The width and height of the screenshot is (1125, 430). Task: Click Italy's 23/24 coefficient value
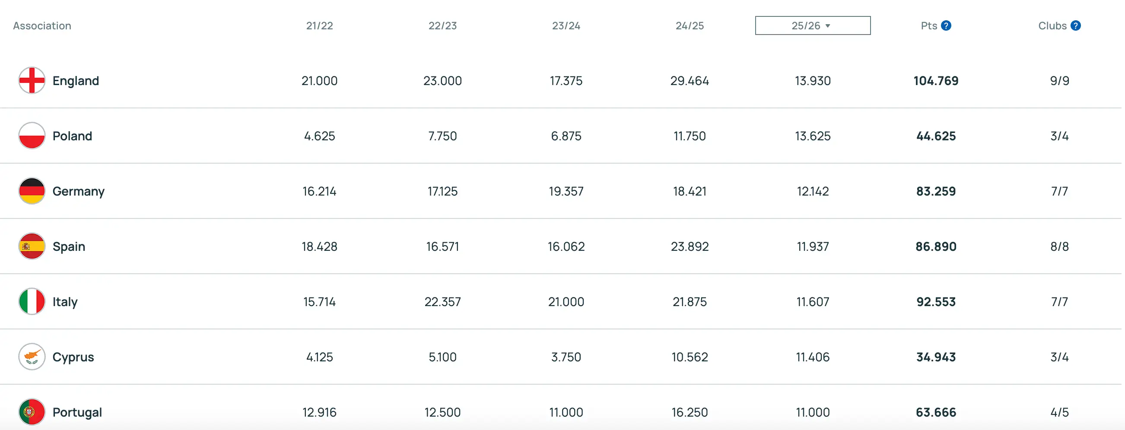566,301
